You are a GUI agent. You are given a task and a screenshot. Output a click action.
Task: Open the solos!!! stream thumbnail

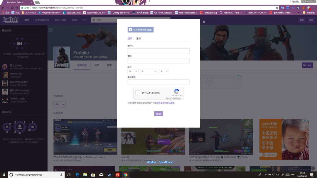point(153,141)
